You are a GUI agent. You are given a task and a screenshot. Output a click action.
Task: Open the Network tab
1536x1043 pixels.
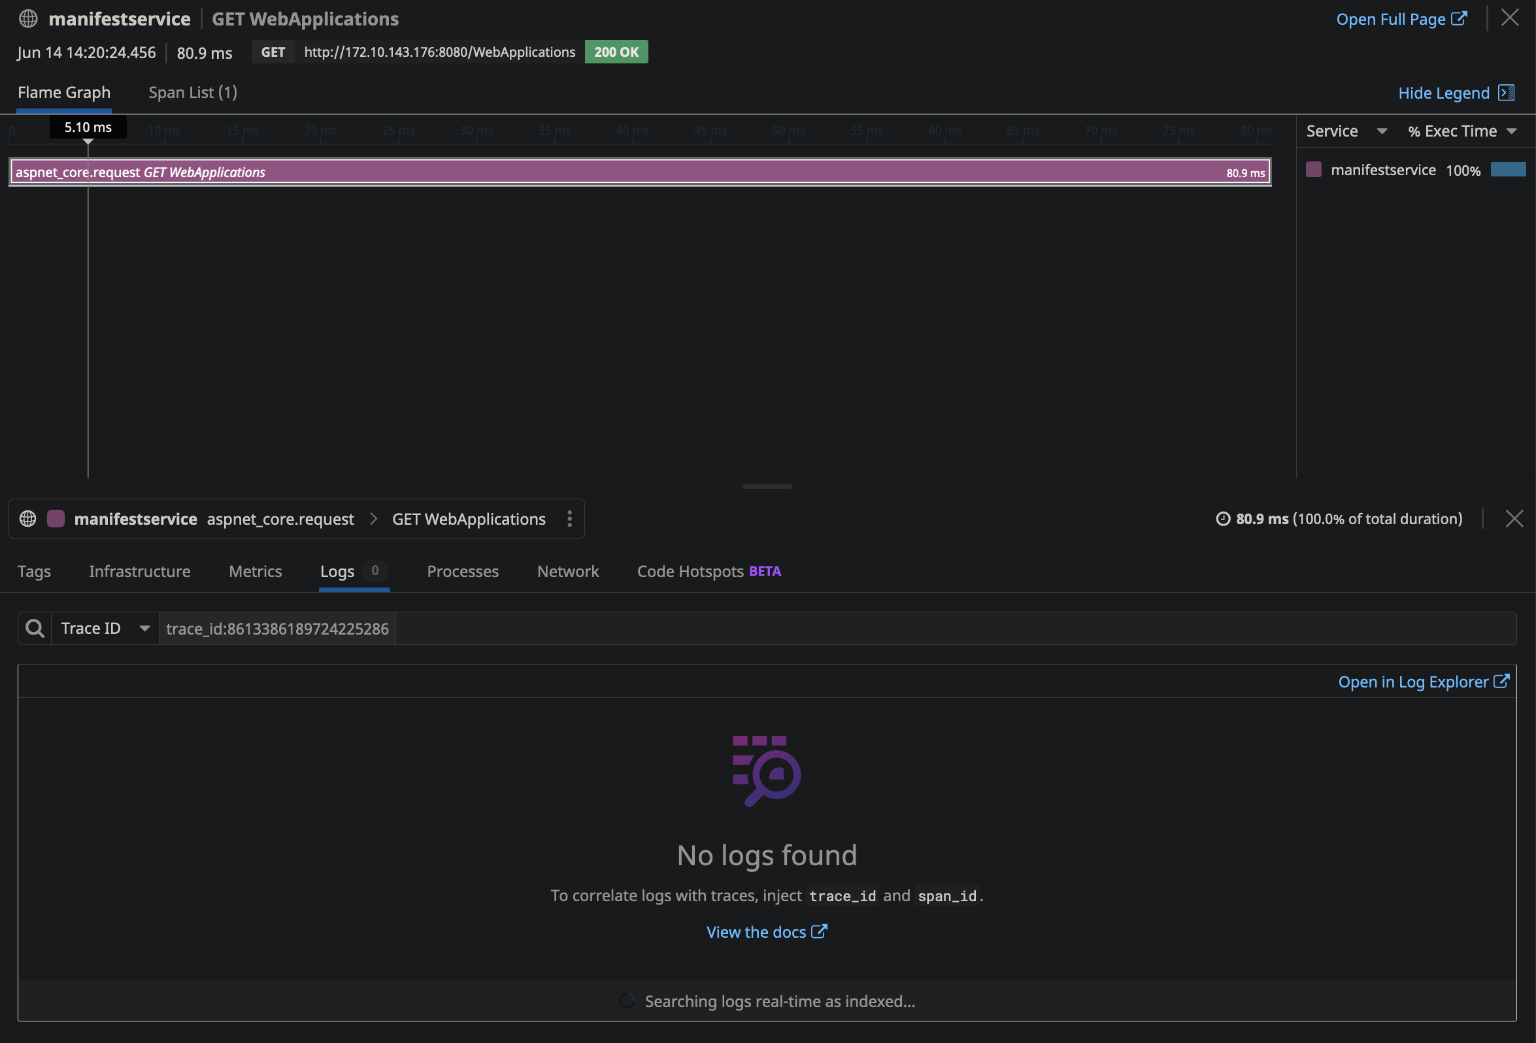click(x=568, y=571)
